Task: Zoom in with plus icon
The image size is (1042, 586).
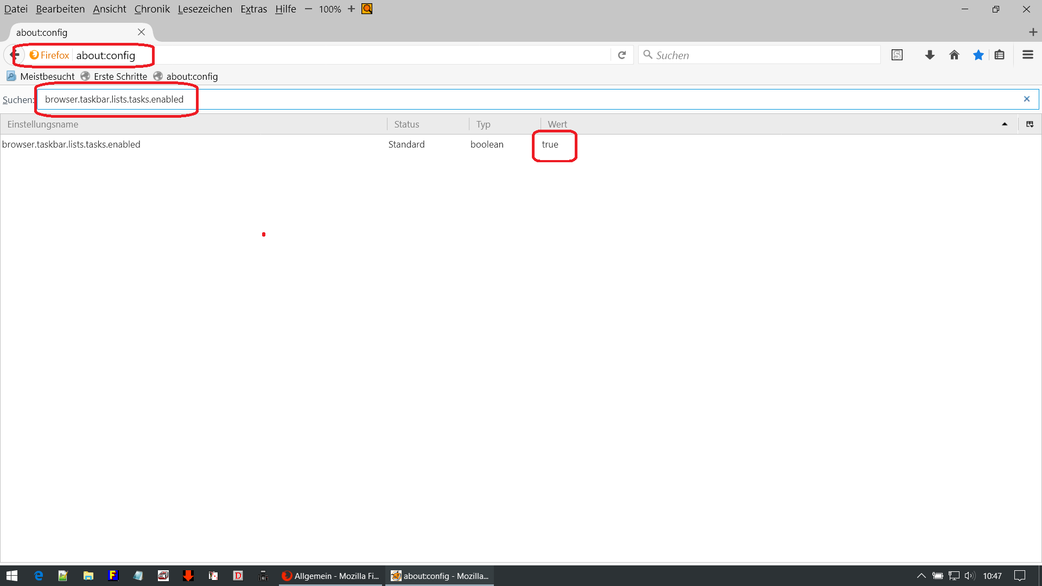Action: pyautogui.click(x=351, y=9)
